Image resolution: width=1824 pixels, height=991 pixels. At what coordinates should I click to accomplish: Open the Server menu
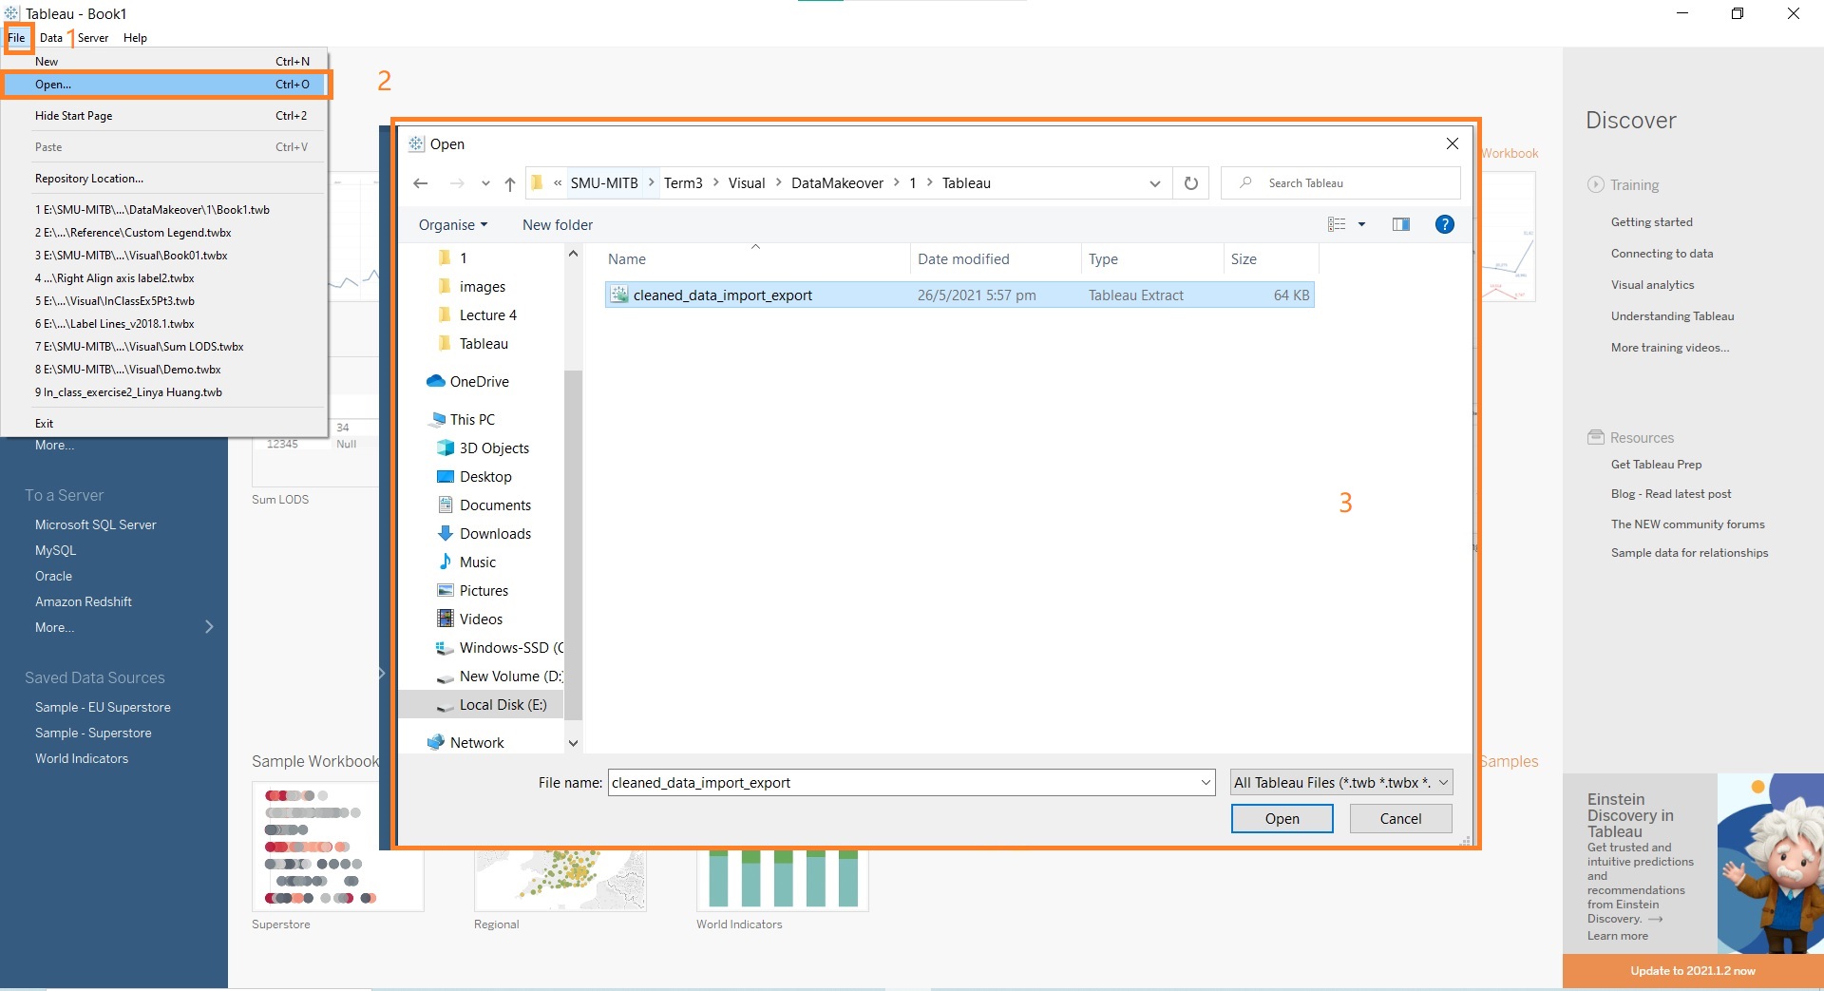pos(93,38)
